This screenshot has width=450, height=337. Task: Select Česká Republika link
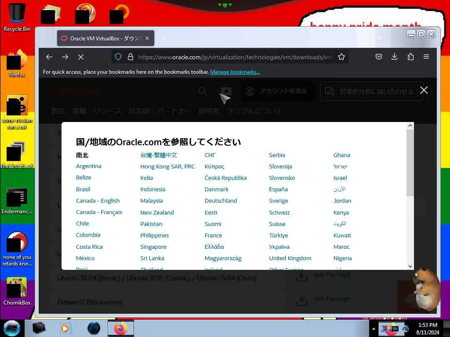pyautogui.click(x=225, y=178)
